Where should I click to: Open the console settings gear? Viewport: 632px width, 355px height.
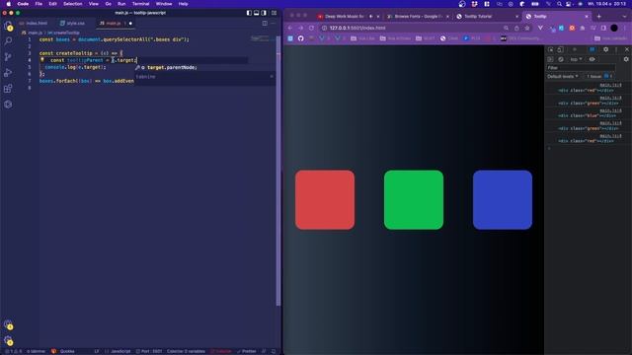tap(626, 59)
